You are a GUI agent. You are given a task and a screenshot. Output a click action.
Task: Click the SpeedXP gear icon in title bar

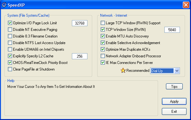[4, 5]
